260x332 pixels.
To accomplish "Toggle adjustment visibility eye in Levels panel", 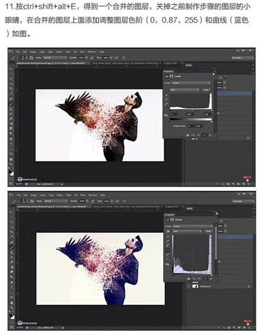I will click(x=204, y=135).
